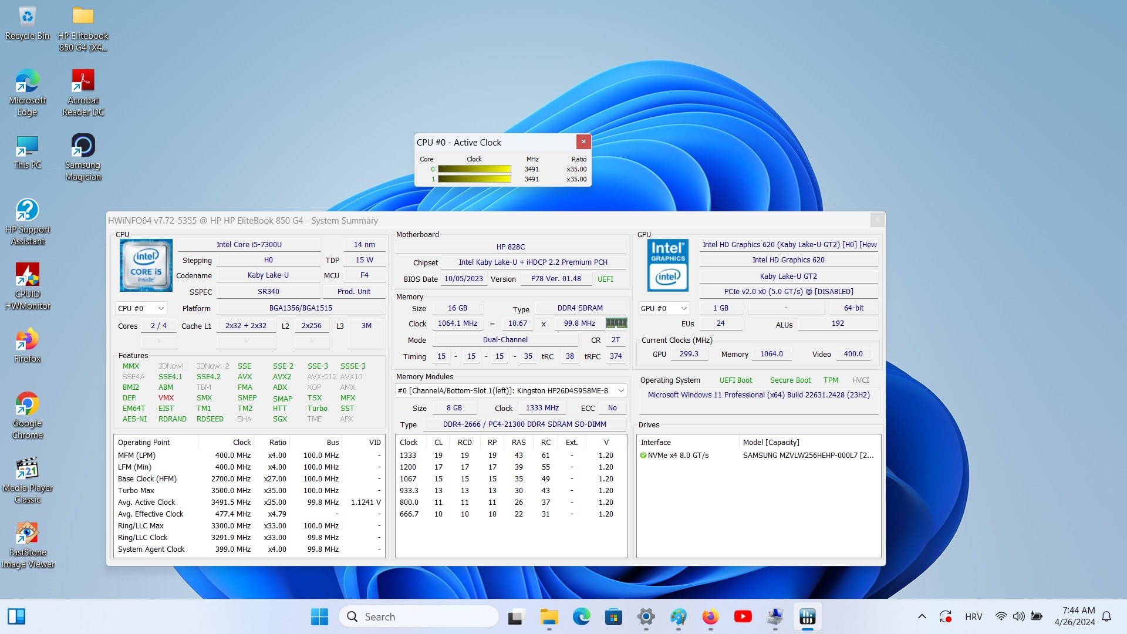Click the Intel Core i5 CPU logo

(x=146, y=265)
